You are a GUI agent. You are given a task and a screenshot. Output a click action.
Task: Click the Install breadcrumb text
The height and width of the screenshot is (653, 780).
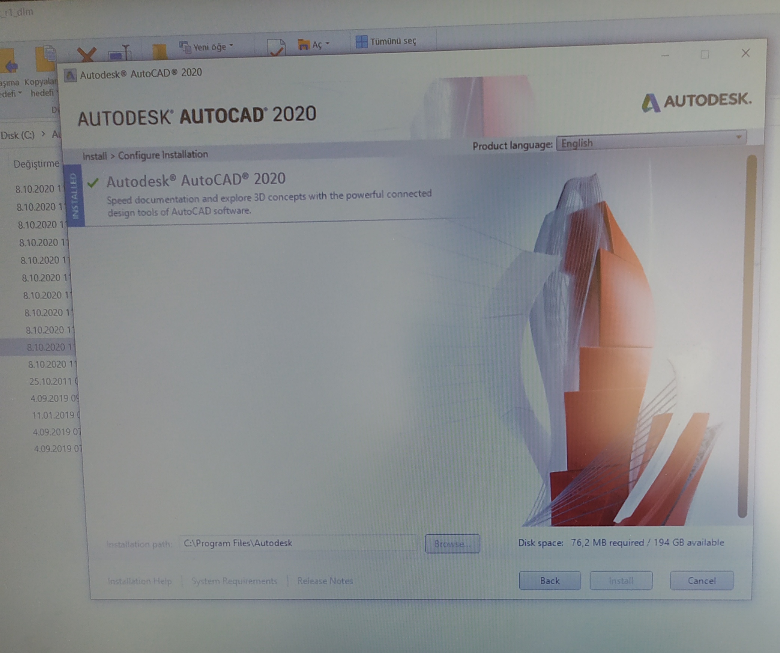tap(95, 156)
